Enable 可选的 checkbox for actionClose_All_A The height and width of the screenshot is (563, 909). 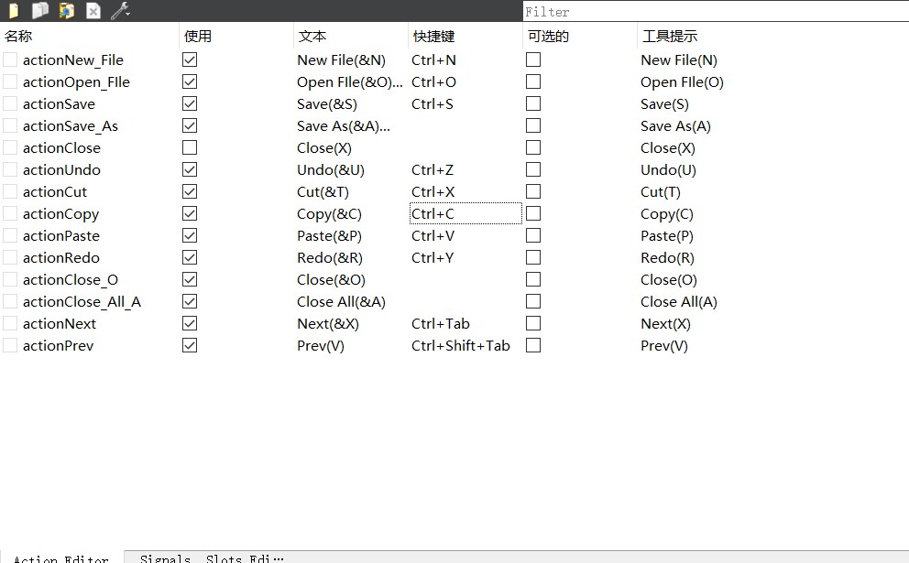point(533,302)
